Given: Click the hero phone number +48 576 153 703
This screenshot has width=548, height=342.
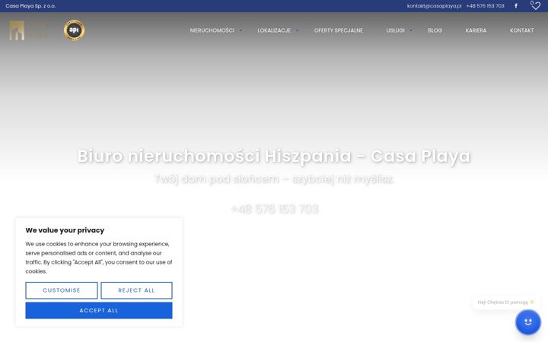Looking at the screenshot, I should pos(275,209).
